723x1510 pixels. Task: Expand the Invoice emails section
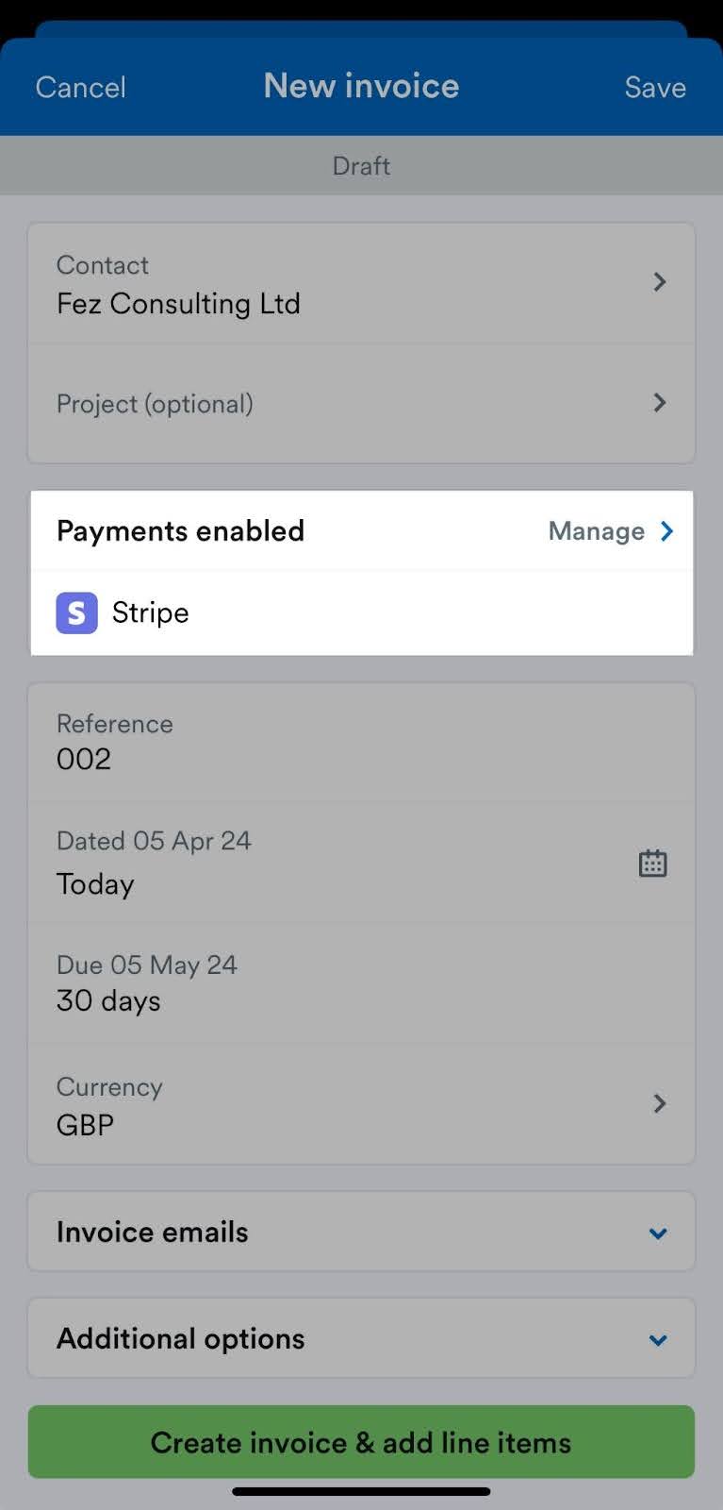[x=658, y=1233]
